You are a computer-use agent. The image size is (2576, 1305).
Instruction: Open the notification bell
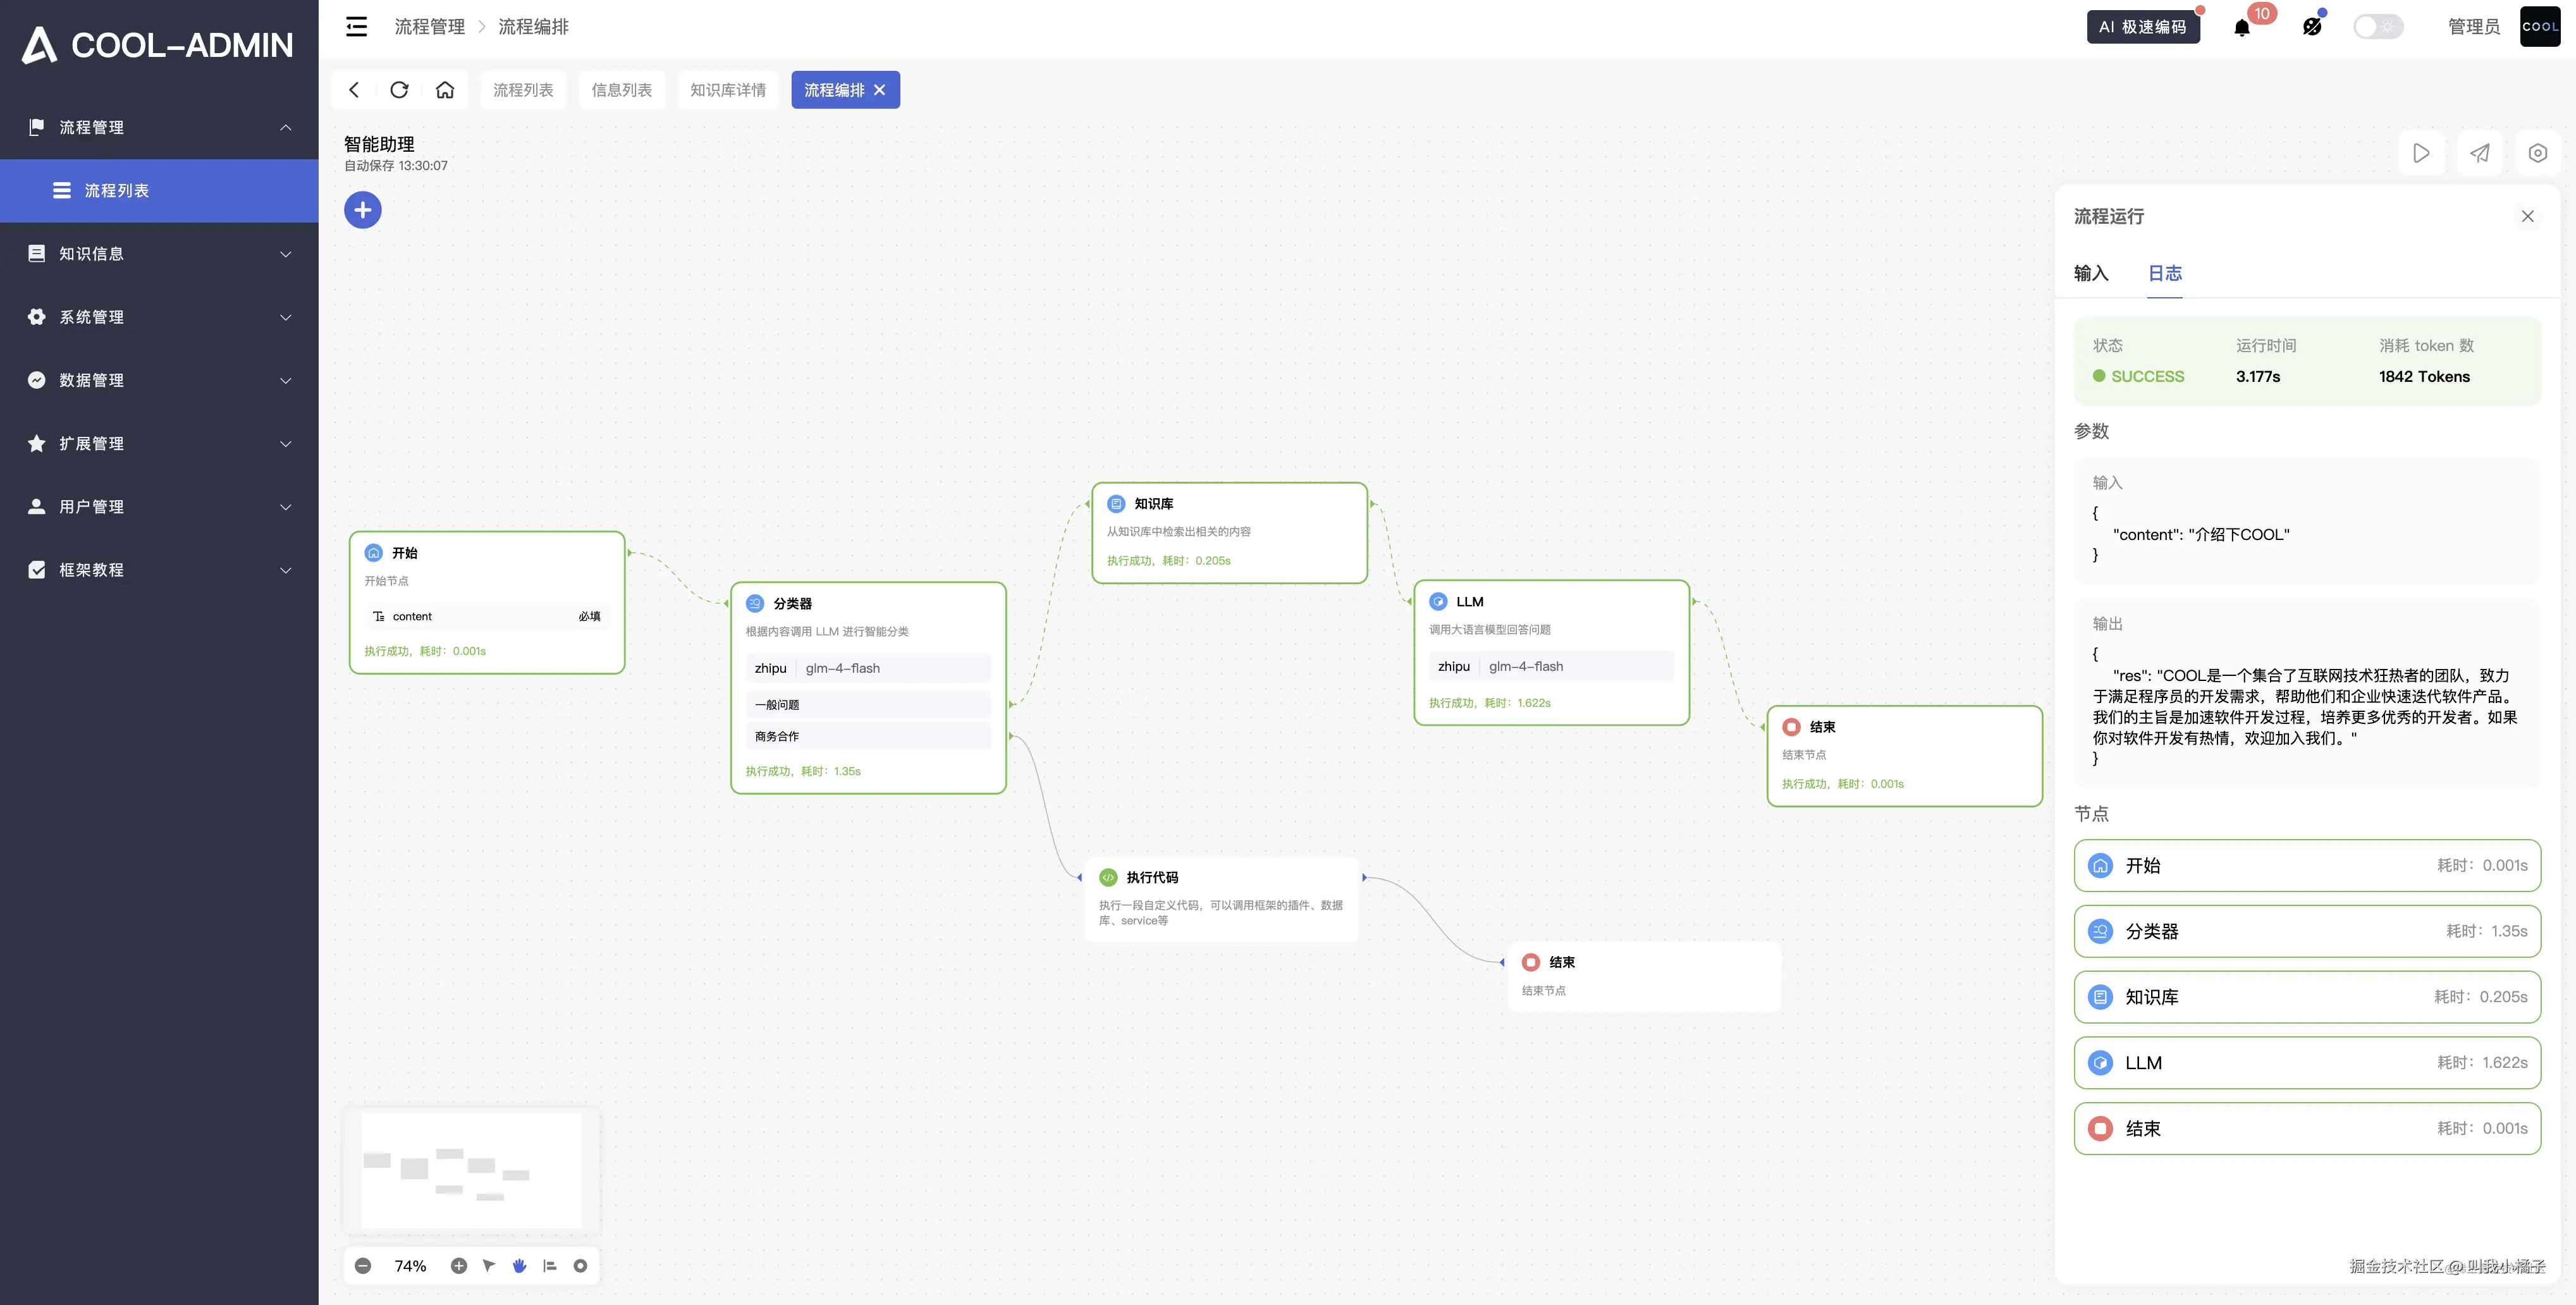(2242, 28)
